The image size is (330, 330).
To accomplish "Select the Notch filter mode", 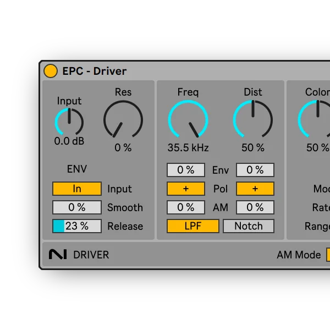I will (x=249, y=226).
